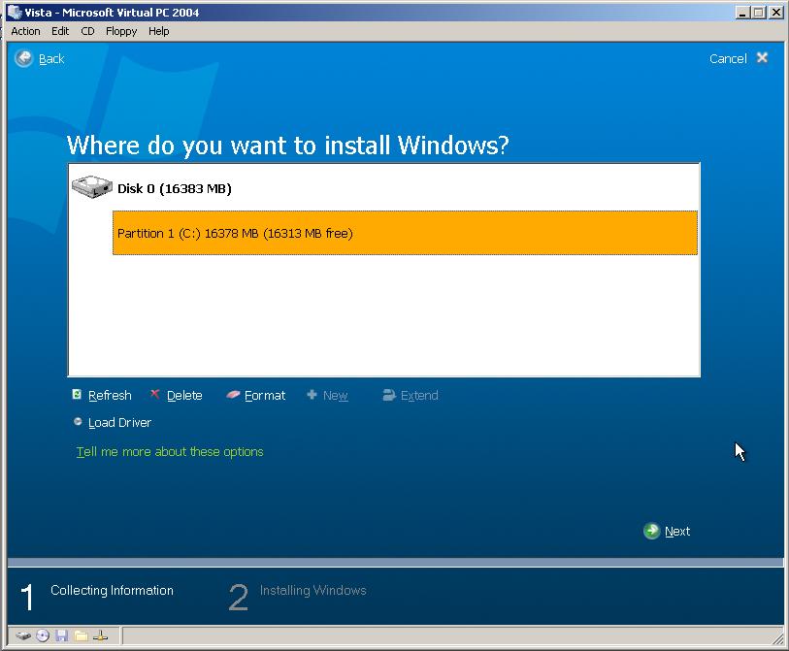Click the Back link text
789x651 pixels.
51,59
